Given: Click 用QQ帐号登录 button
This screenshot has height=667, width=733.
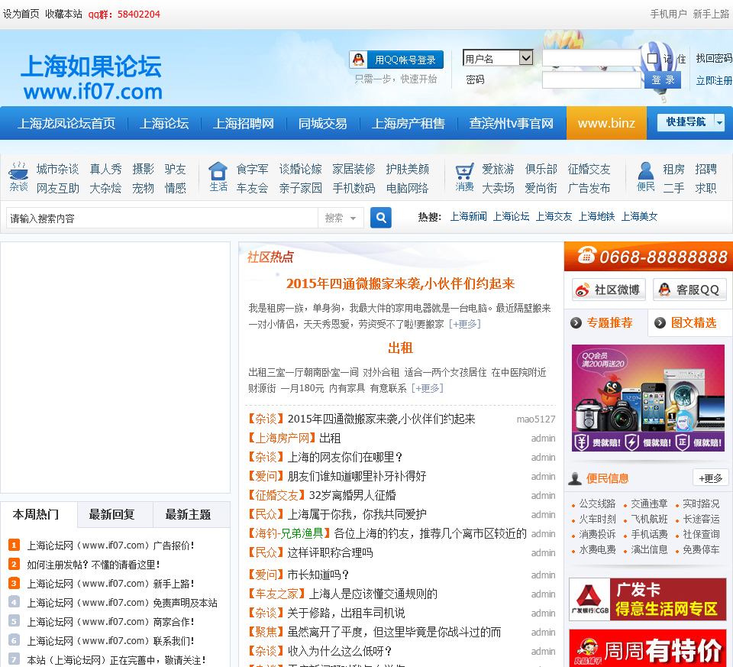Looking at the screenshot, I should (396, 60).
